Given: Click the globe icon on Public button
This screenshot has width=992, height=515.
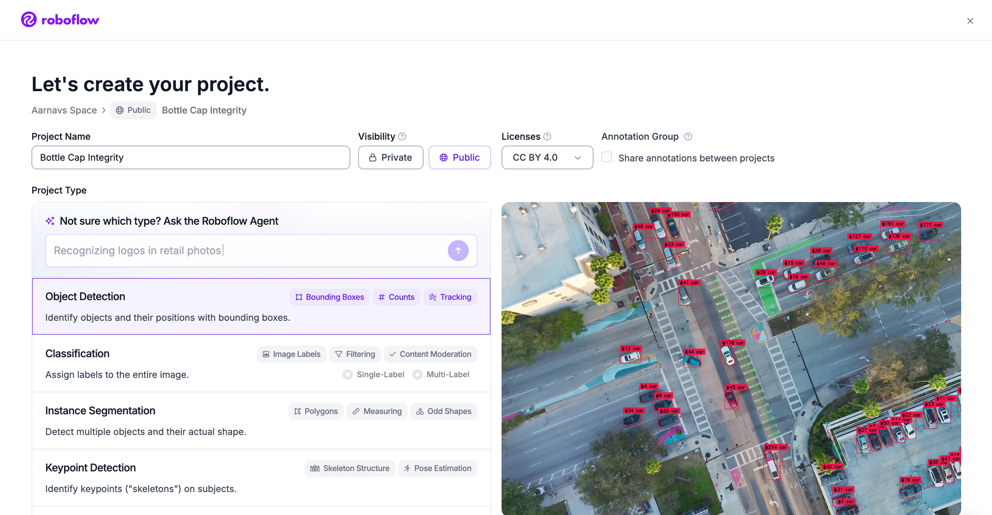Looking at the screenshot, I should tap(444, 158).
